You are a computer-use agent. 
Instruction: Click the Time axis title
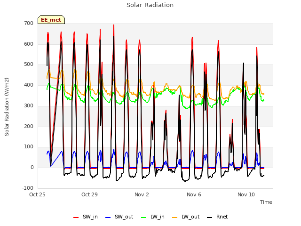point(266,202)
